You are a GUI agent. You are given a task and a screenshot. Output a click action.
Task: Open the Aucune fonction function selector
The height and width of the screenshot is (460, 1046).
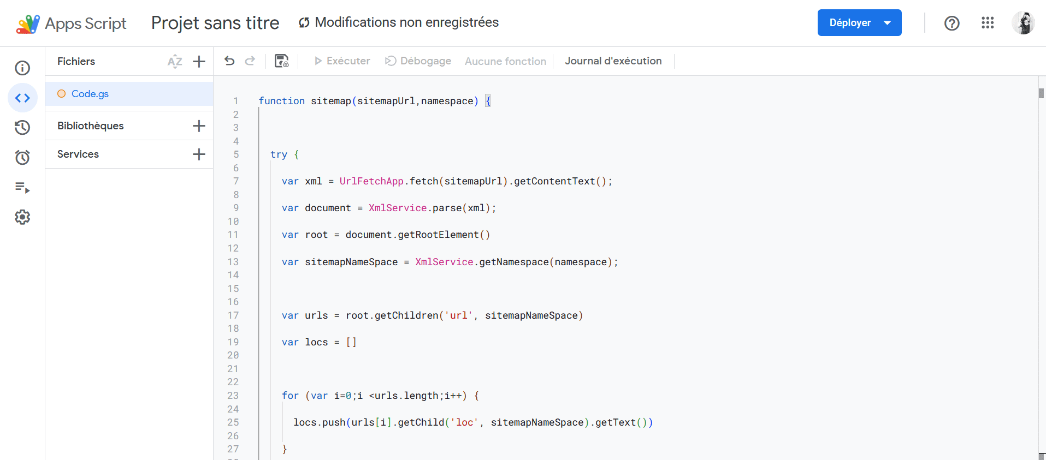tap(505, 62)
